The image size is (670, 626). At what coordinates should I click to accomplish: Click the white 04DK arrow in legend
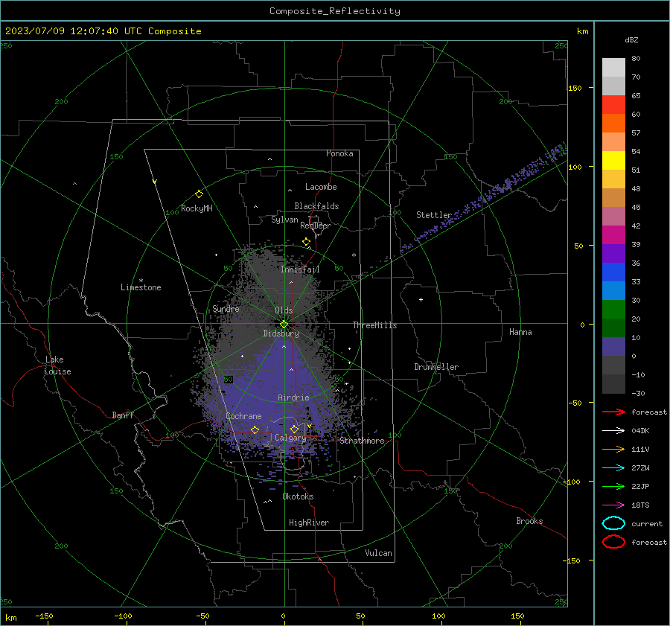tap(613, 431)
